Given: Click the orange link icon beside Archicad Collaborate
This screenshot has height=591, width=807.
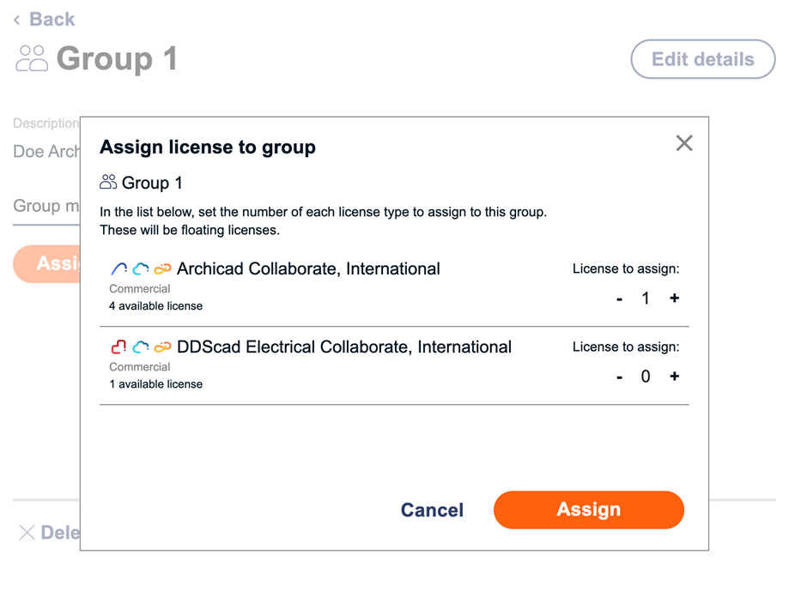Looking at the screenshot, I should coord(162,268).
